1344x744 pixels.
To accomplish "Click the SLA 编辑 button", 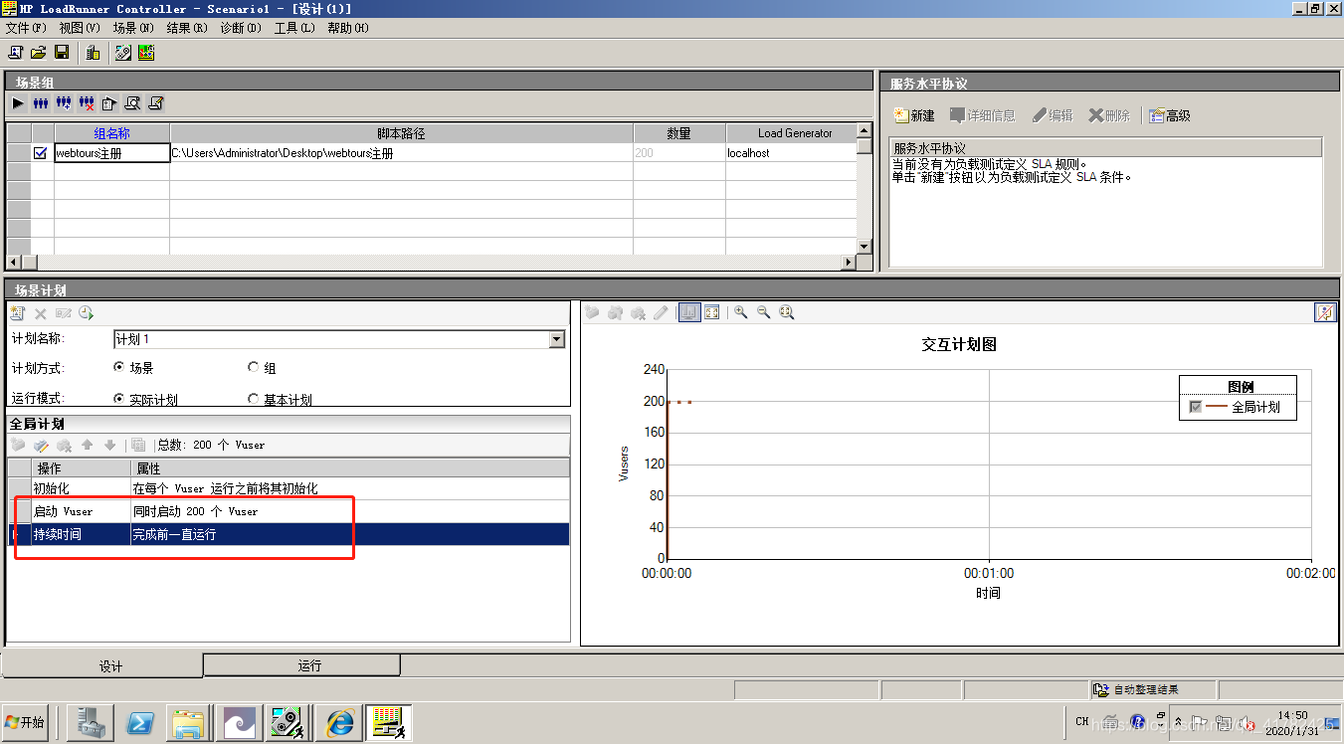I will 1053,115.
